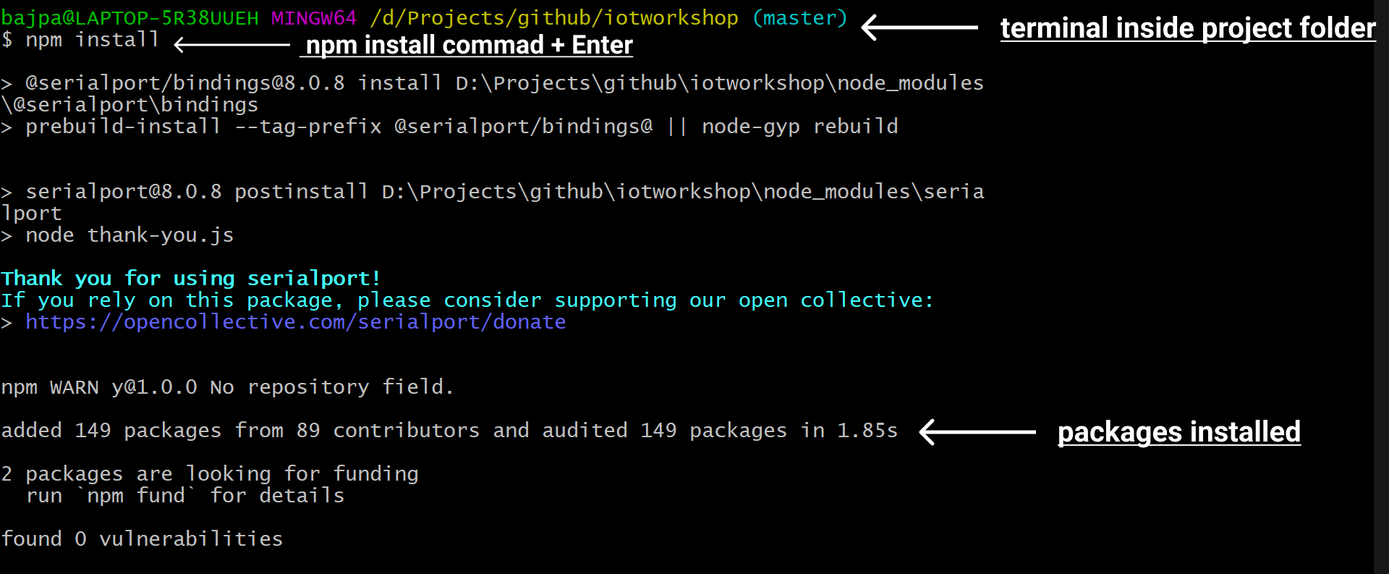
Task: Click the 'found 0 vulnerabilities' message
Action: pos(142,539)
